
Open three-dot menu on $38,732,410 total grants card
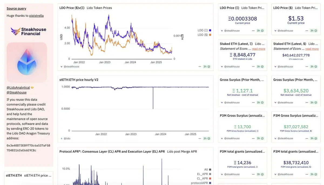click(x=307, y=174)
